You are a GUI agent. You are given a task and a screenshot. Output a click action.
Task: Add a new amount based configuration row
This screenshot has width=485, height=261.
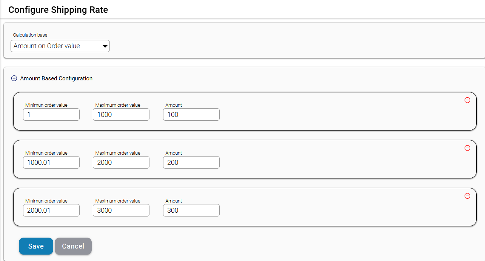coord(14,78)
